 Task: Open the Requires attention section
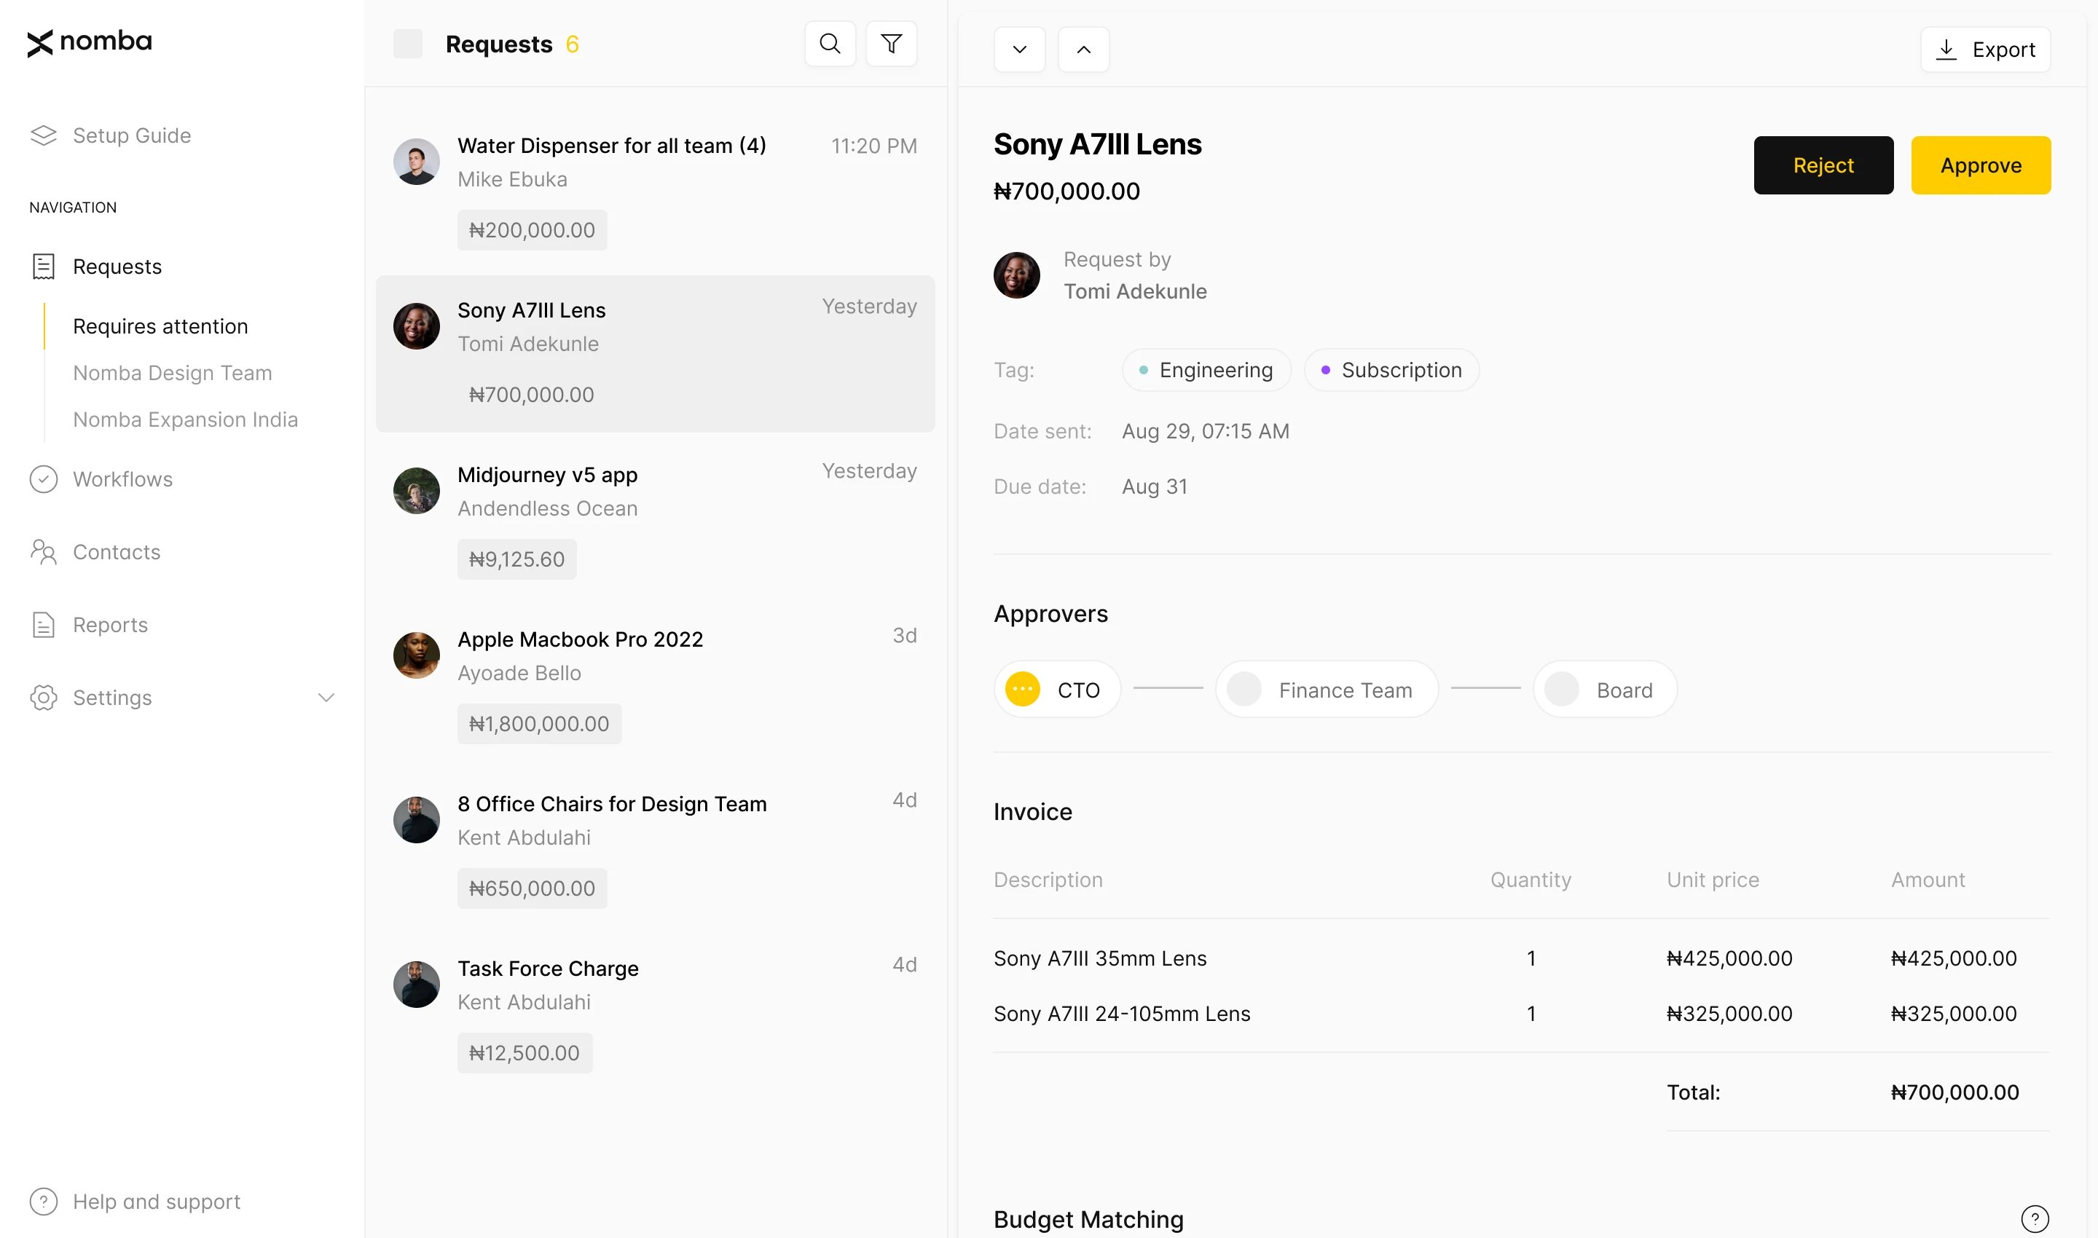coord(160,326)
